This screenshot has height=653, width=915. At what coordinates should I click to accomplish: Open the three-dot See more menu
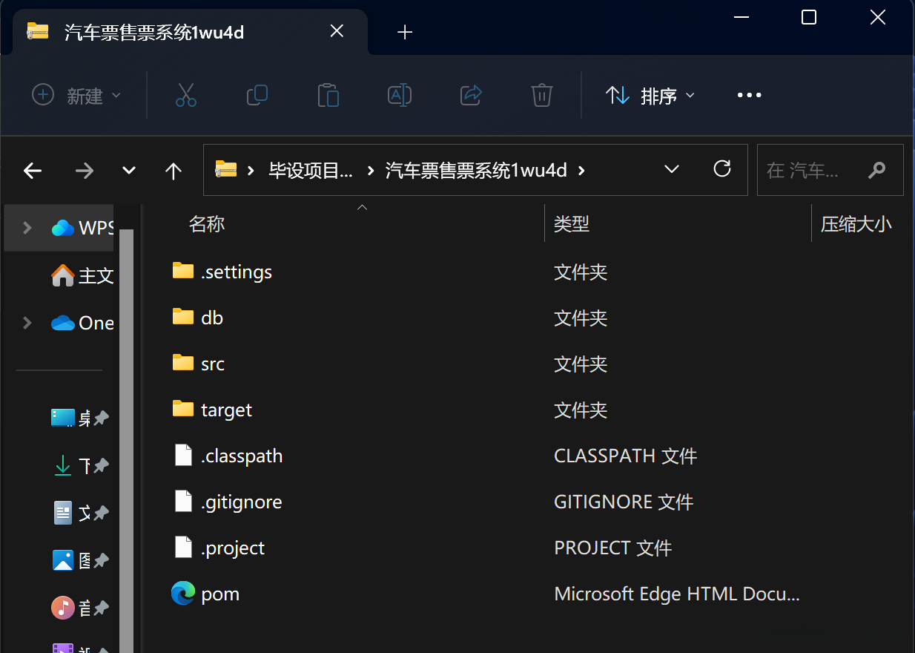[x=749, y=95]
